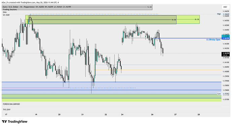
Task: Click date label 24 on time axis
Action: click(122, 115)
